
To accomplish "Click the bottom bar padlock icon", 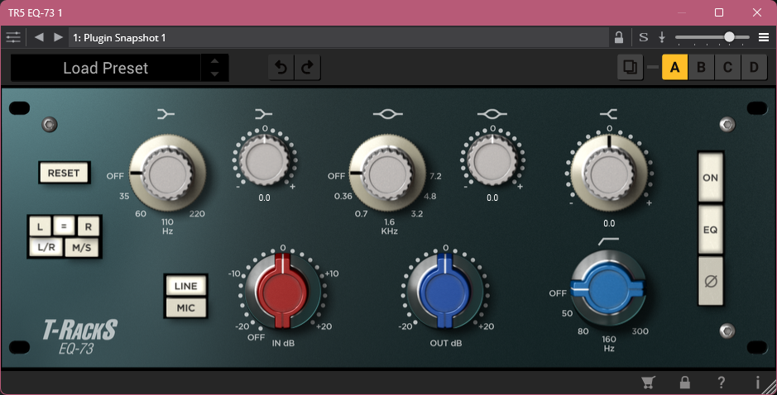I will tap(685, 382).
